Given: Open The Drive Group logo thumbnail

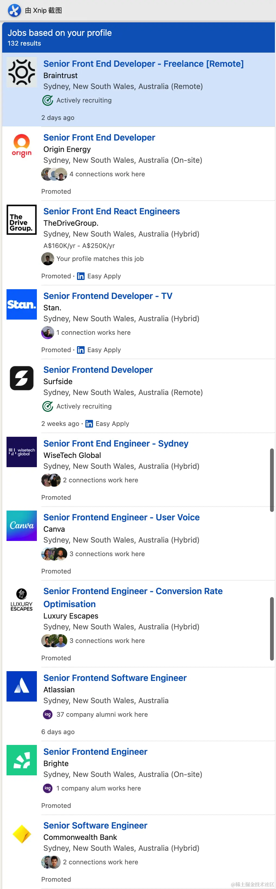Looking at the screenshot, I should point(22,219).
